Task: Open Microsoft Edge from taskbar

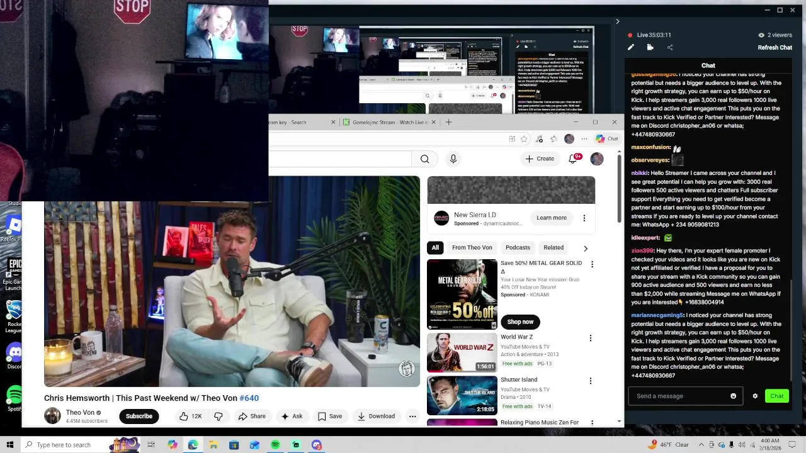Action: coord(193,445)
